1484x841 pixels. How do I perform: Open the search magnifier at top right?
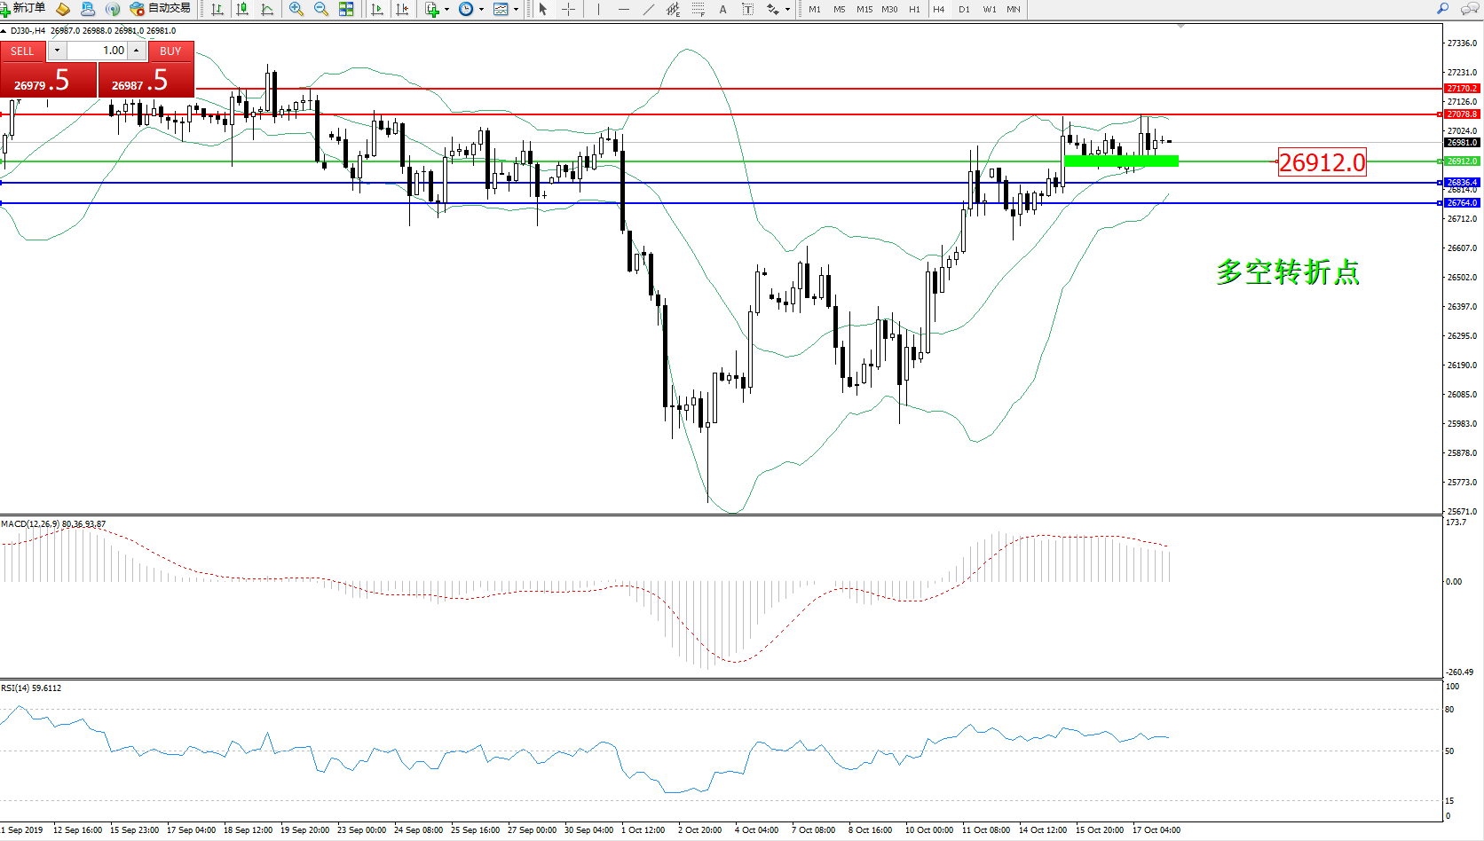click(1442, 9)
